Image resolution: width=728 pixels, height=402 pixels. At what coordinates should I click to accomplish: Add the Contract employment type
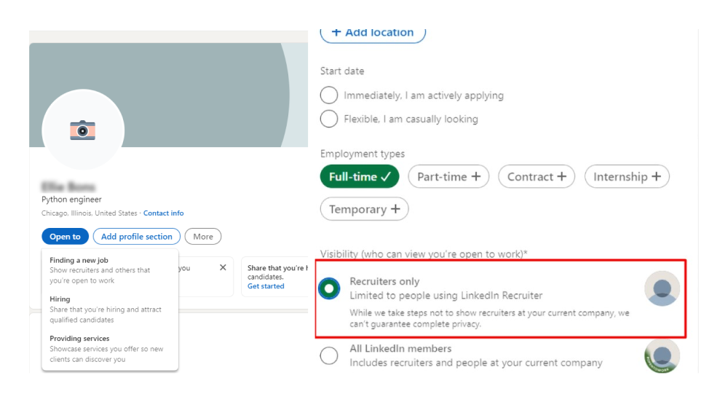(x=537, y=177)
